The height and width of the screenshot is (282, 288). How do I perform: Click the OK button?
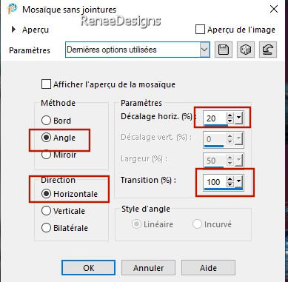tap(88, 268)
